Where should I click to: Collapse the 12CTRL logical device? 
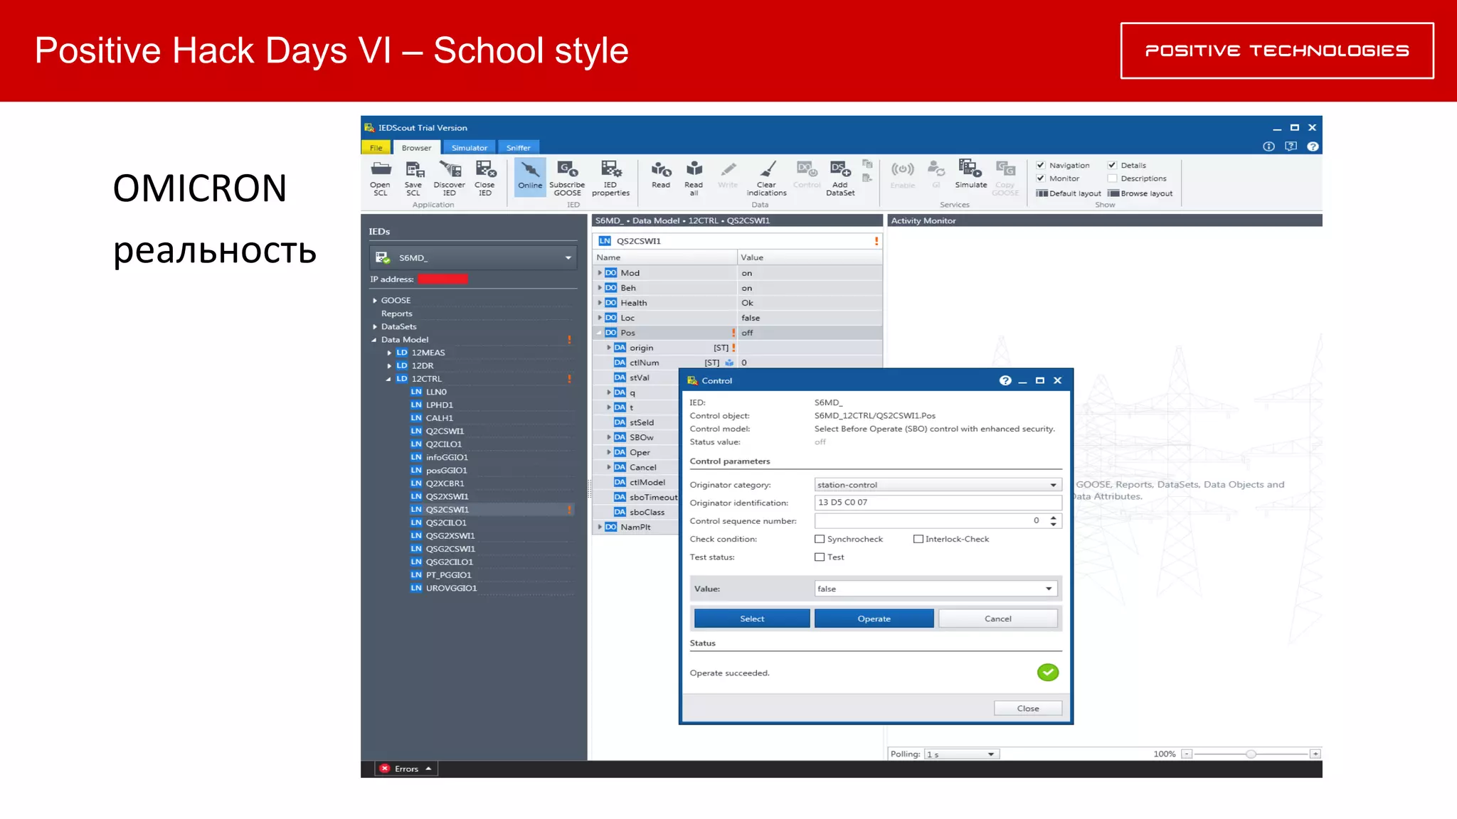pyautogui.click(x=388, y=379)
